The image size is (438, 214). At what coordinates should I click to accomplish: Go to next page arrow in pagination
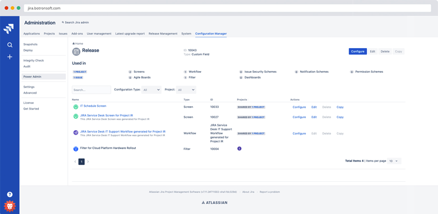pyautogui.click(x=88, y=161)
